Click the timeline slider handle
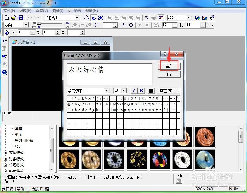Screen dimensions: 247x193 point(39,23)
